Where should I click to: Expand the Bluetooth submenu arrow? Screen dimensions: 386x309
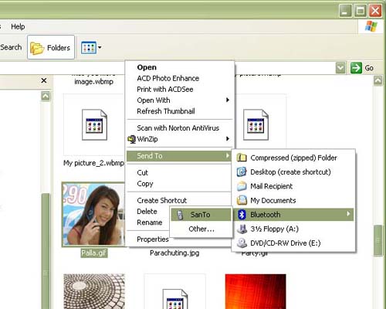tap(348, 214)
